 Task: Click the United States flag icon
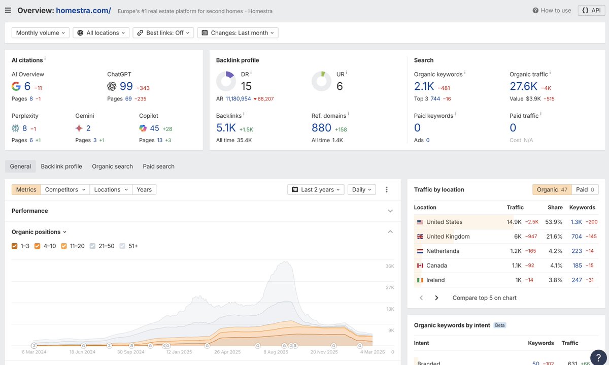pos(420,222)
